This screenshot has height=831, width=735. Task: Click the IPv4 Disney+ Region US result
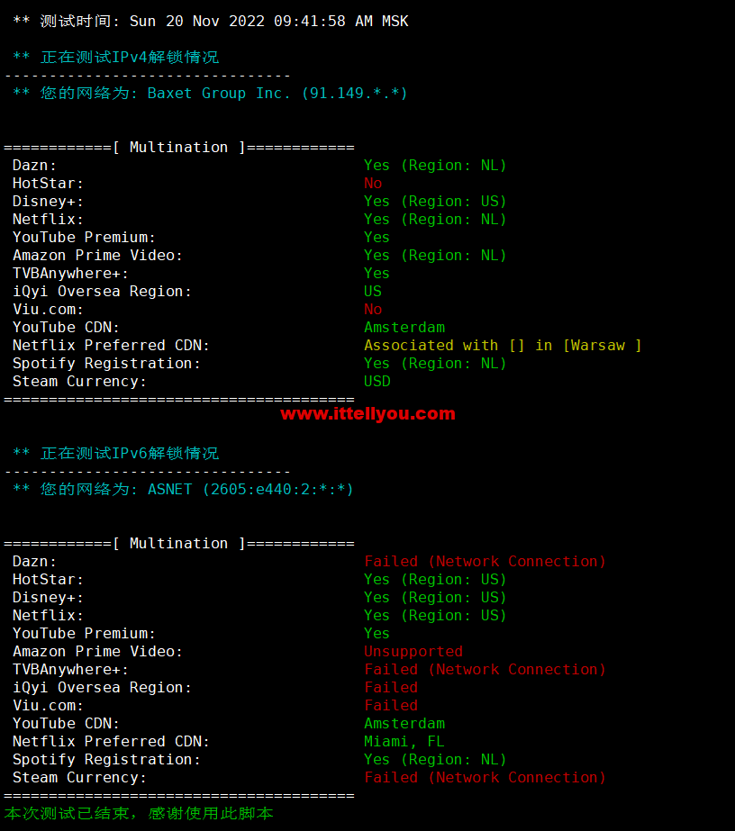pos(435,202)
